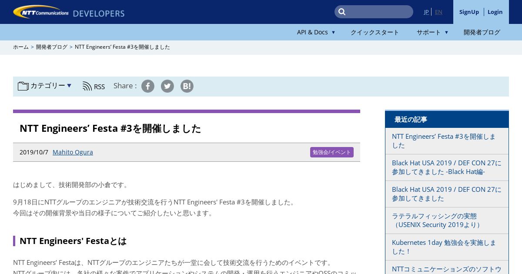Viewport: 522px width, 274px height.
Task: Click the 2019/10/7 post date
Action: pos(34,152)
